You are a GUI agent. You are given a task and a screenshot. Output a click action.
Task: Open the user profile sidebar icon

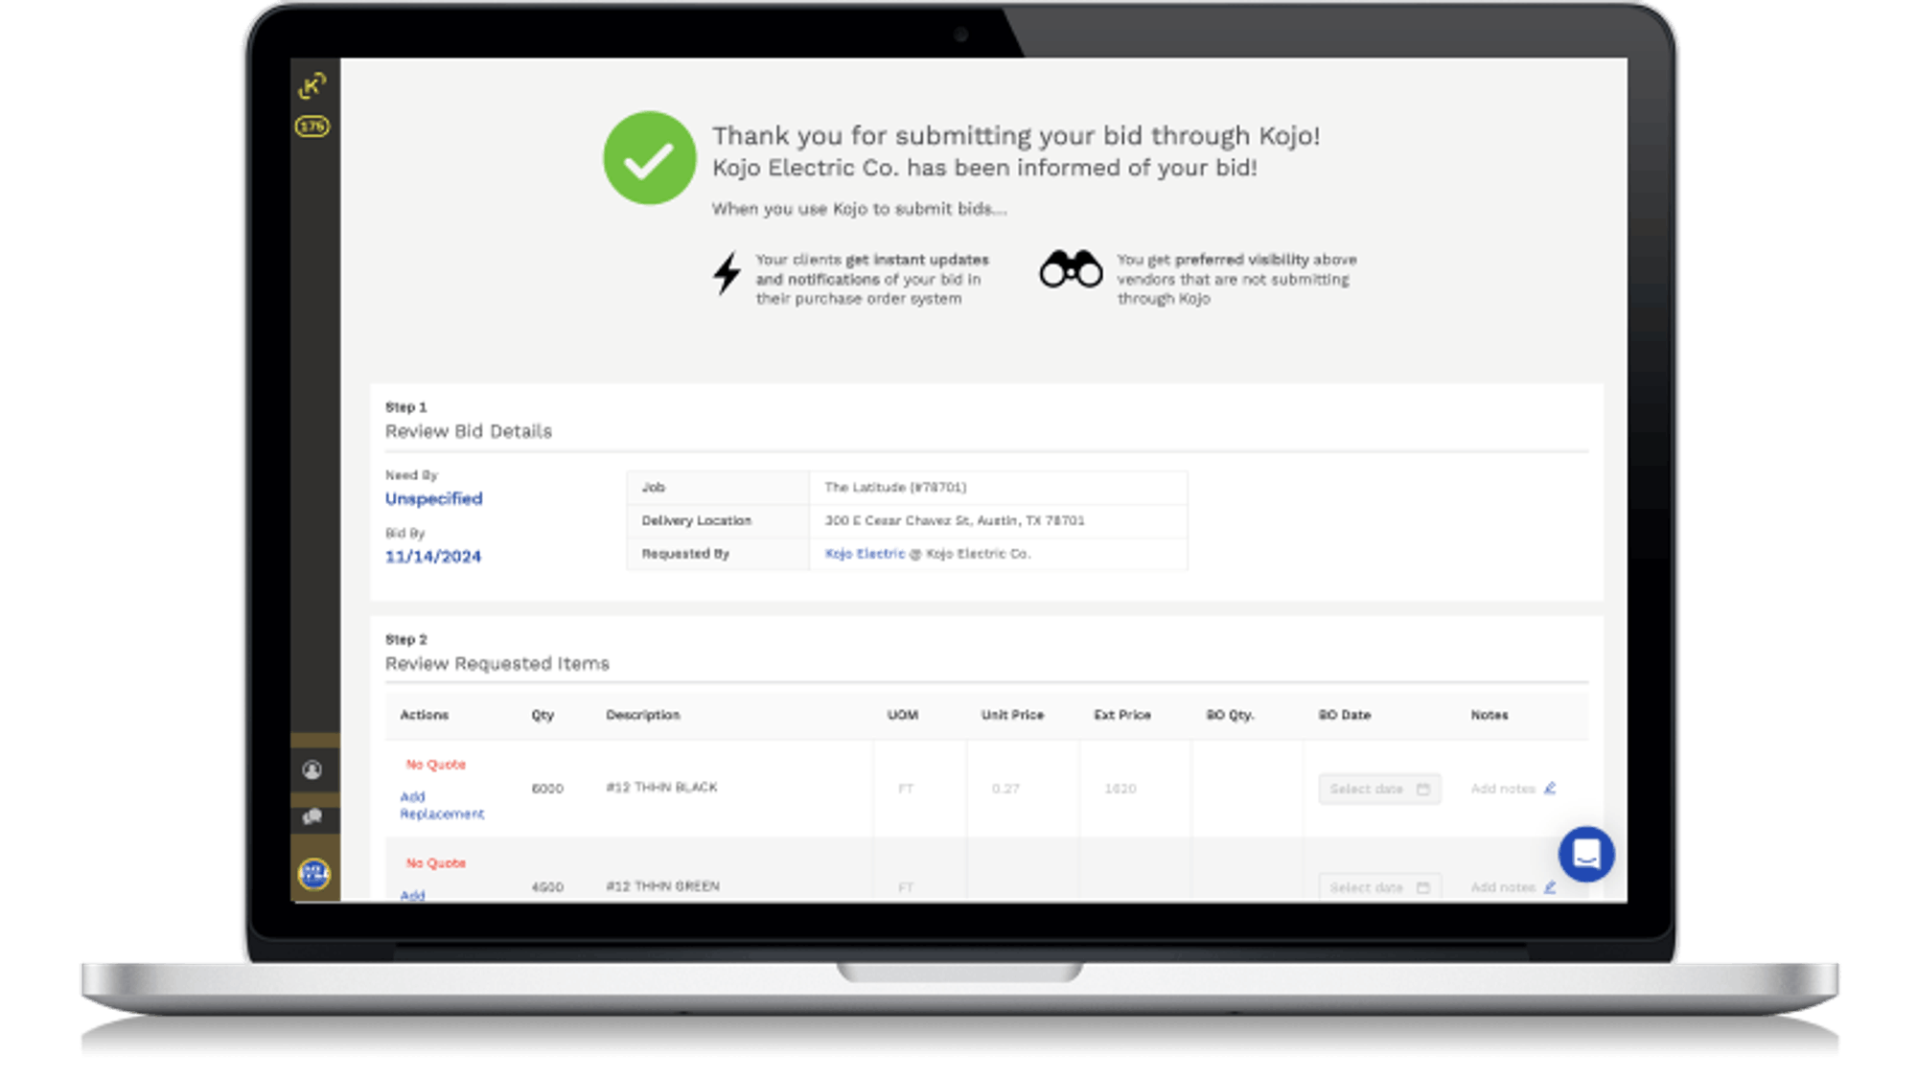point(312,769)
